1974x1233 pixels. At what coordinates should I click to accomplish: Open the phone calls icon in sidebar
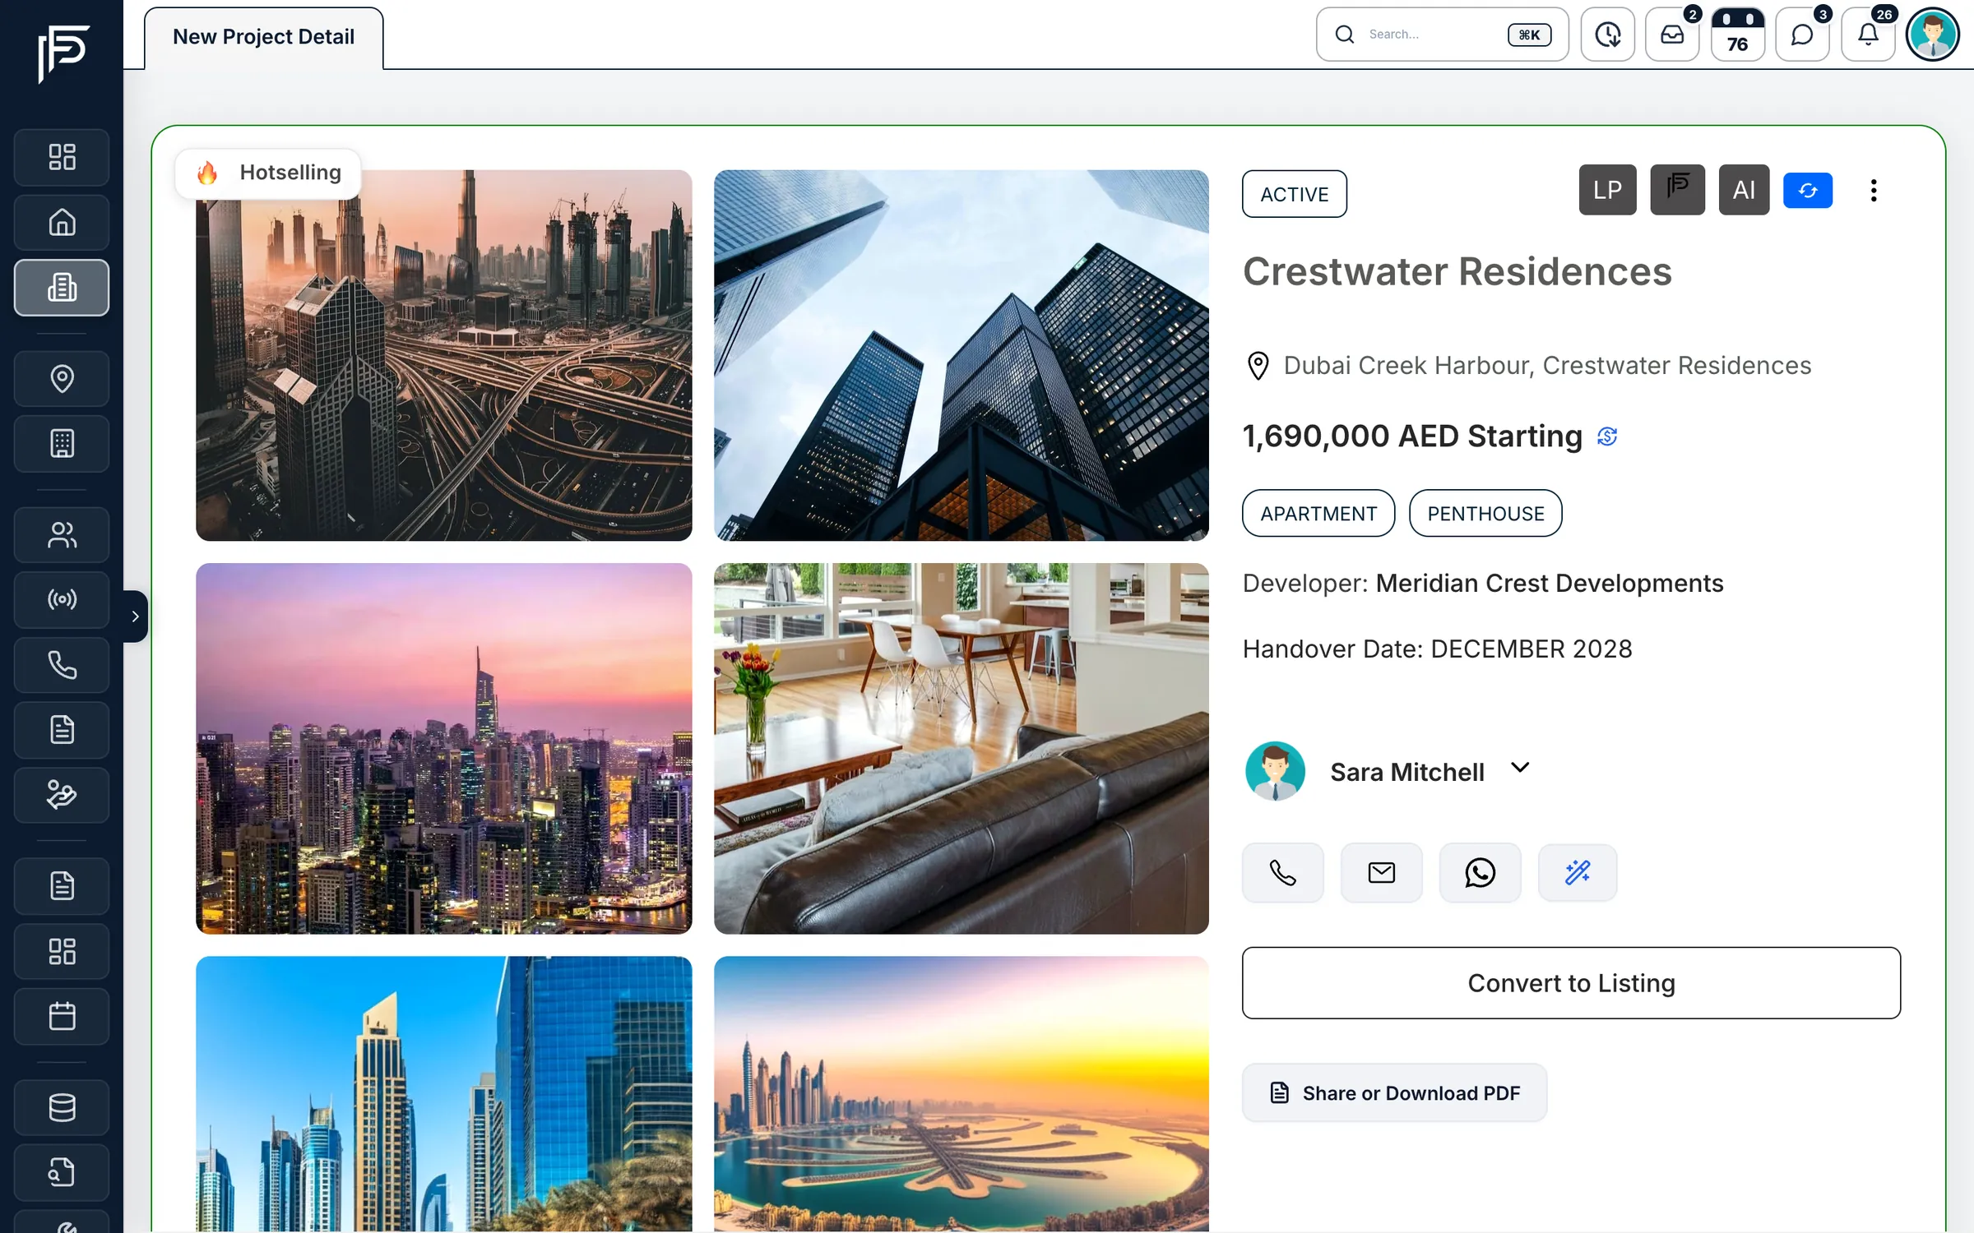pos(62,664)
